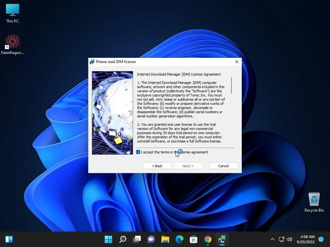Open volume control in system tray

tap(289, 239)
